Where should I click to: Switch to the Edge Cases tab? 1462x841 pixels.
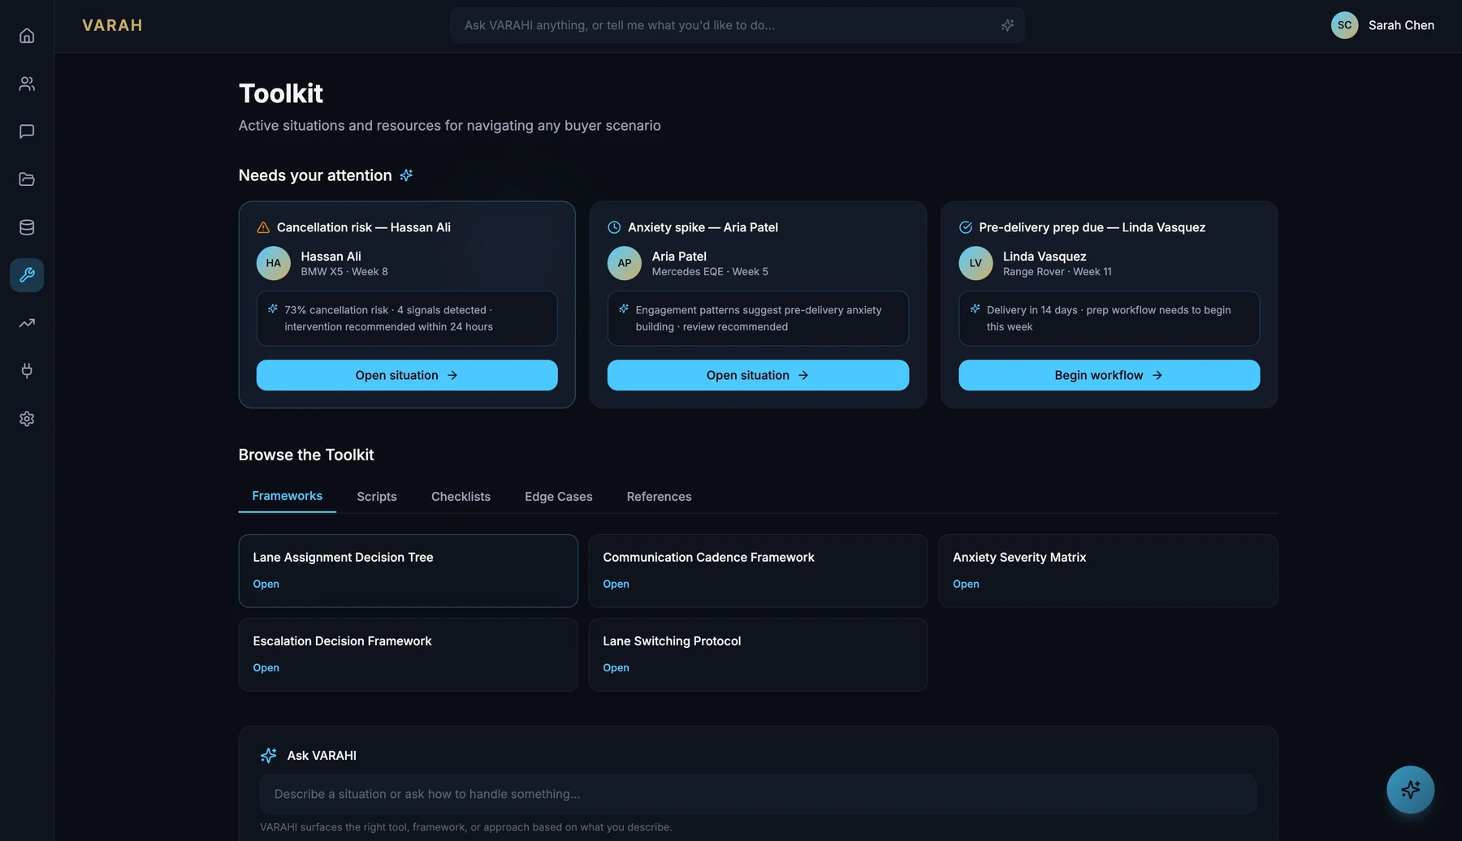click(559, 497)
